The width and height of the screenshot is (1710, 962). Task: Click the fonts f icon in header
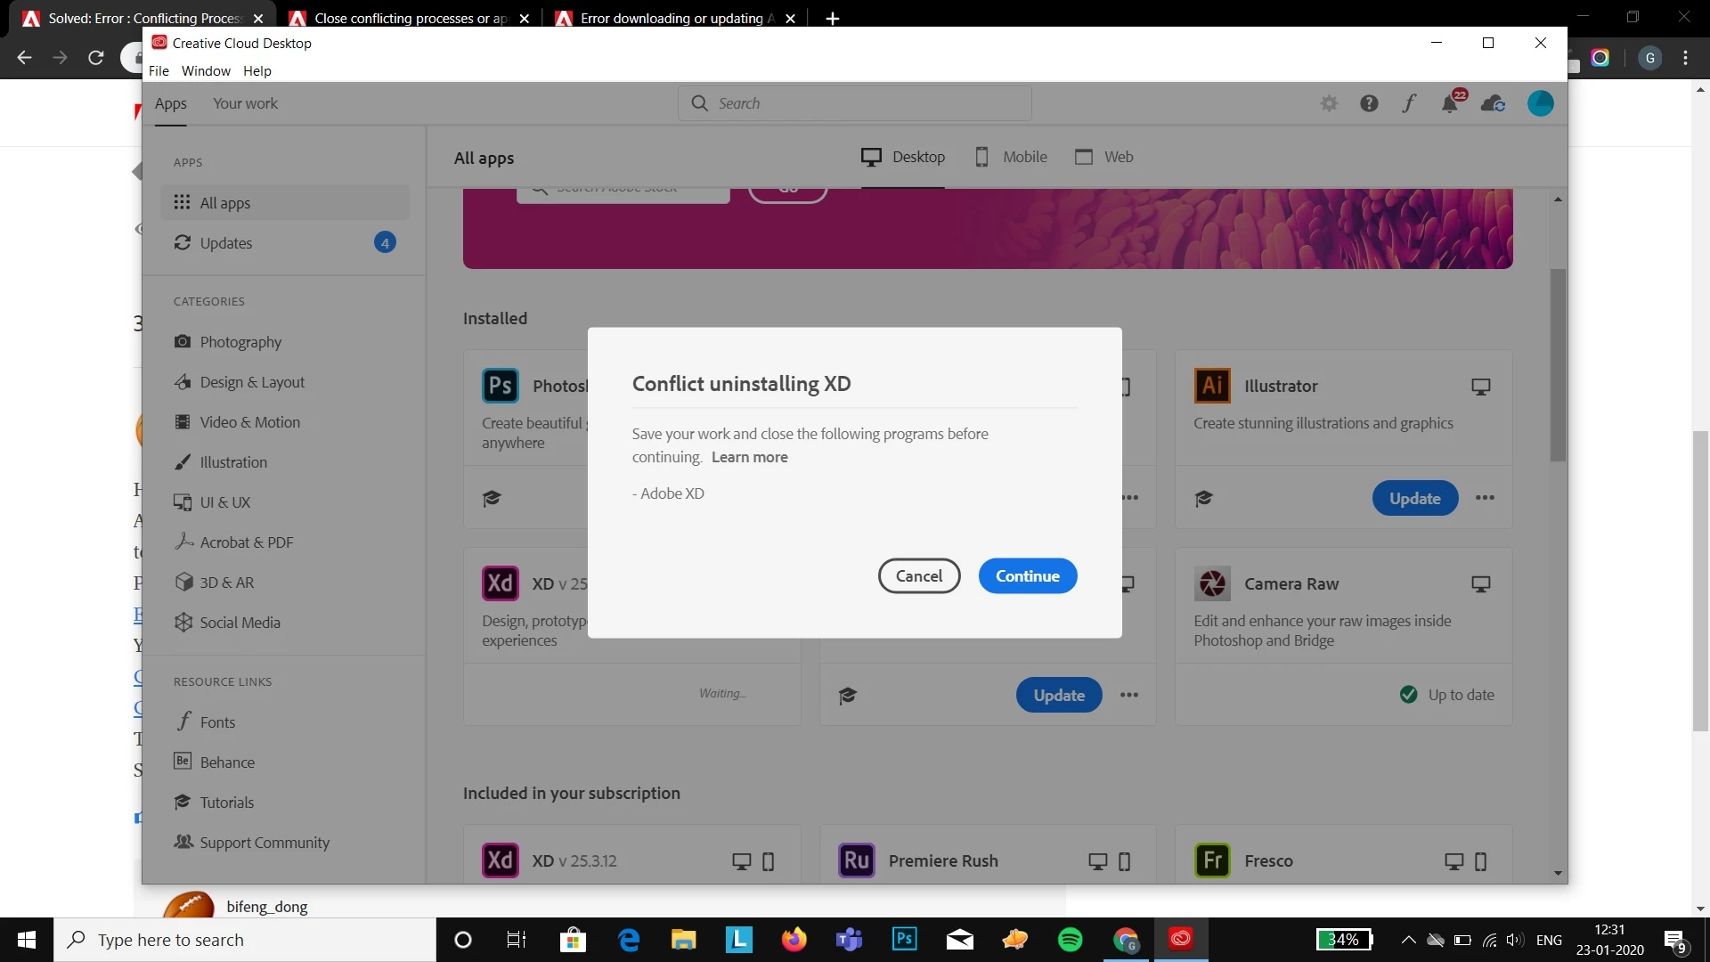[1409, 103]
